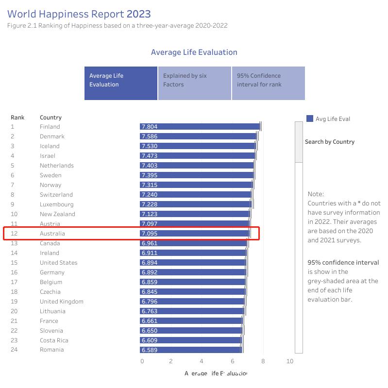Click the Average Life Evaluation chart heading
The width and height of the screenshot is (388, 388).
coord(194,52)
